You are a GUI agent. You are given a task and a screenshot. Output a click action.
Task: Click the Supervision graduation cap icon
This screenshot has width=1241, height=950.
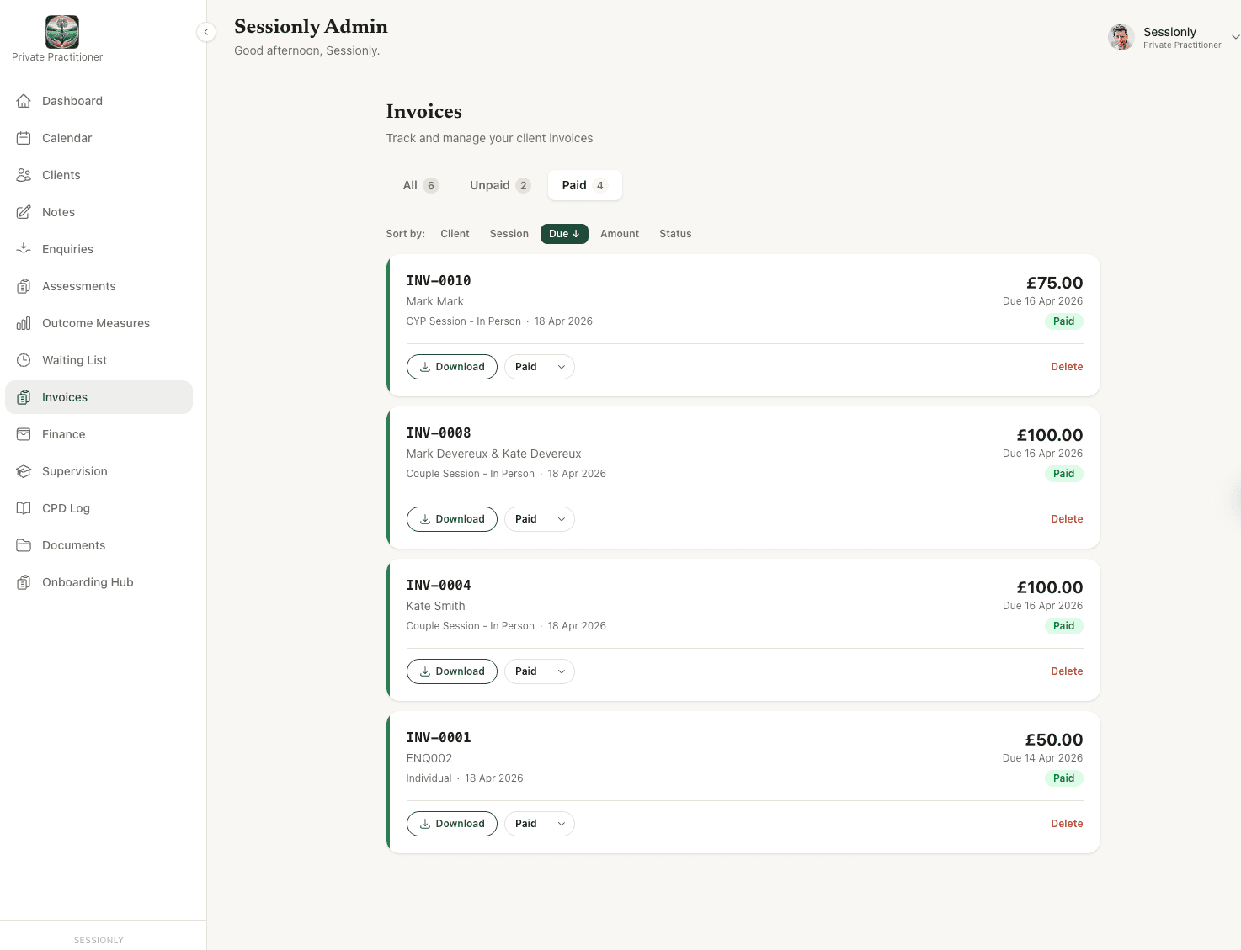click(x=24, y=471)
